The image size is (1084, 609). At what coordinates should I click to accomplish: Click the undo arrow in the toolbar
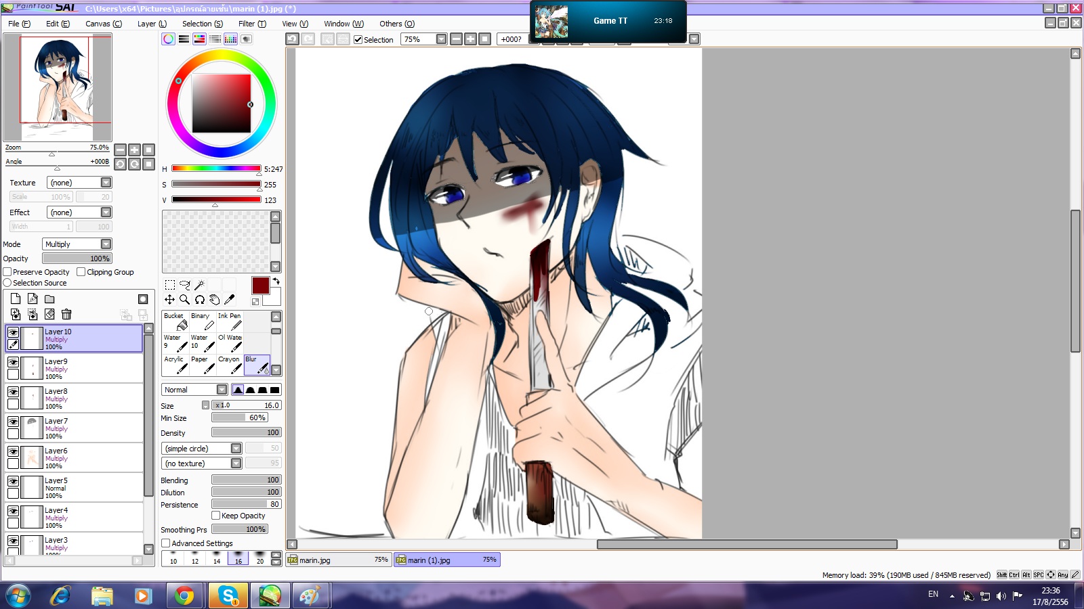(292, 39)
